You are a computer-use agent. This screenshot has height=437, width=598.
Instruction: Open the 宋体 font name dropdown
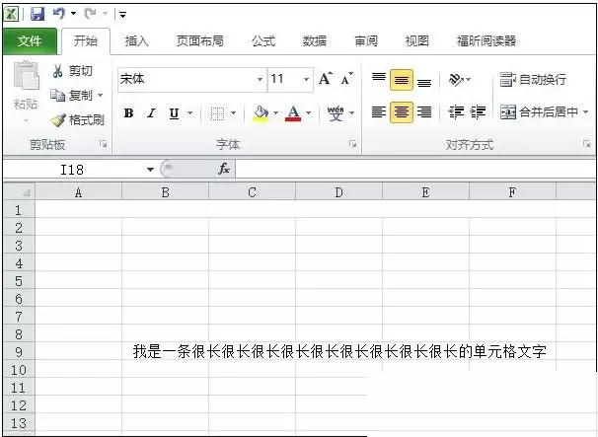pyautogui.click(x=260, y=79)
